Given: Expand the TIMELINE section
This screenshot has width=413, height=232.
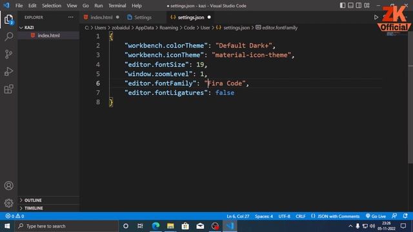Looking at the screenshot, I should [49, 208].
